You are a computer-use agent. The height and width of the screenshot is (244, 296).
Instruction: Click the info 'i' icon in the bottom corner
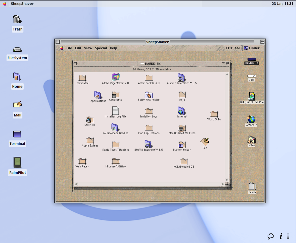click(281, 236)
